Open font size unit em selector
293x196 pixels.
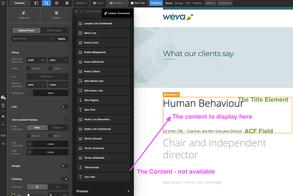point(43,60)
